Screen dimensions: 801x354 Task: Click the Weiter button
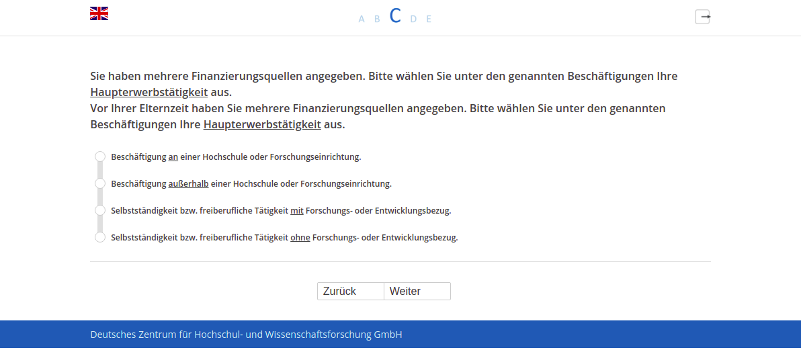417,291
